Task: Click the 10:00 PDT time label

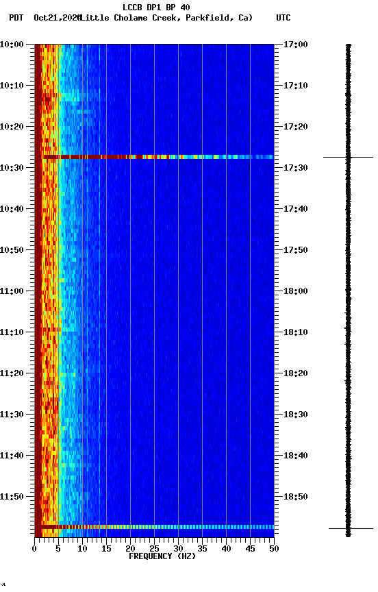Action: pos(12,45)
